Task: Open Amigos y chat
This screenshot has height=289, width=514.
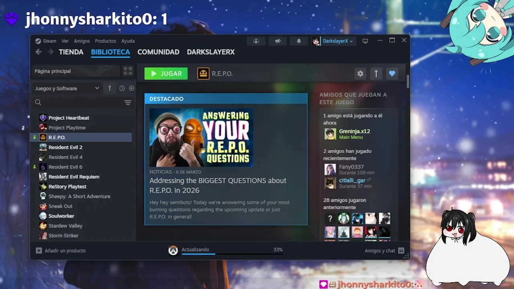Action: (x=380, y=250)
